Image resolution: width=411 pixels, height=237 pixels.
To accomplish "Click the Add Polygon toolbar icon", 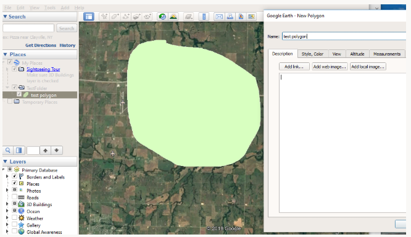I will tap(115, 17).
